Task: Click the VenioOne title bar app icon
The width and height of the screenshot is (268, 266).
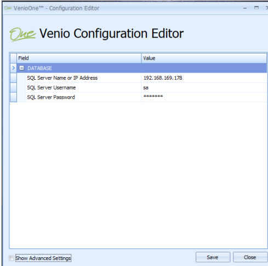Action: (x=8, y=8)
